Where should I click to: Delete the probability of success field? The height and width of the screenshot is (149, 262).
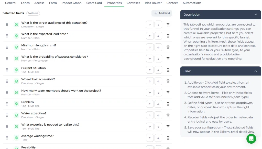168,58
